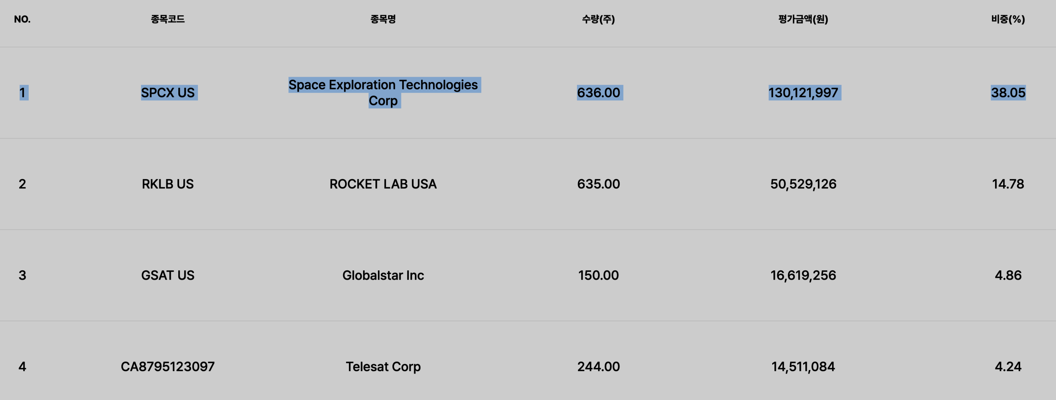Click the NO. column header

coord(22,19)
